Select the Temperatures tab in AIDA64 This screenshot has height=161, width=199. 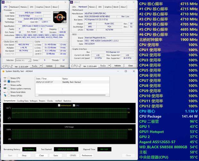pos(10,101)
